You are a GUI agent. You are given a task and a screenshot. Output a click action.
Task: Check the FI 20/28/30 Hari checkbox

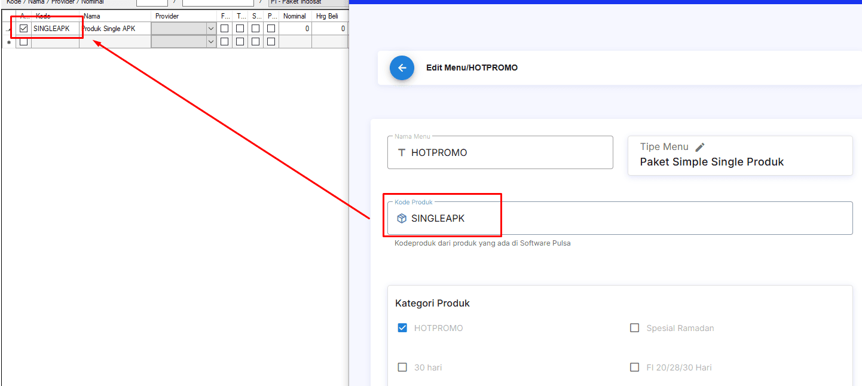point(634,367)
